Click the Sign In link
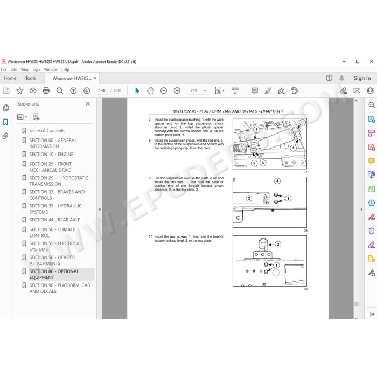Image resolution: width=377 pixels, height=377 pixels. [x=362, y=78]
